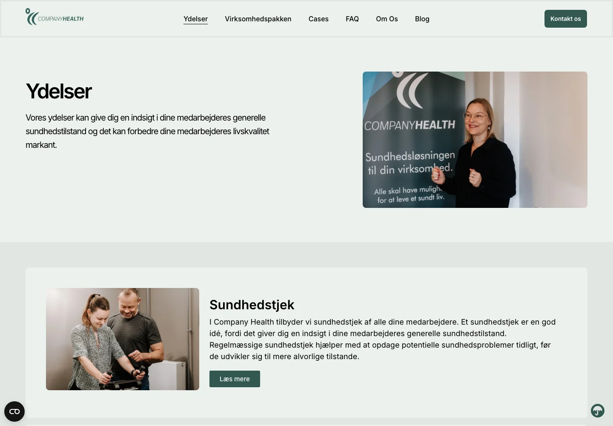Click Læs mere under Sundhedstjek
This screenshot has width=613, height=426.
[235, 379]
